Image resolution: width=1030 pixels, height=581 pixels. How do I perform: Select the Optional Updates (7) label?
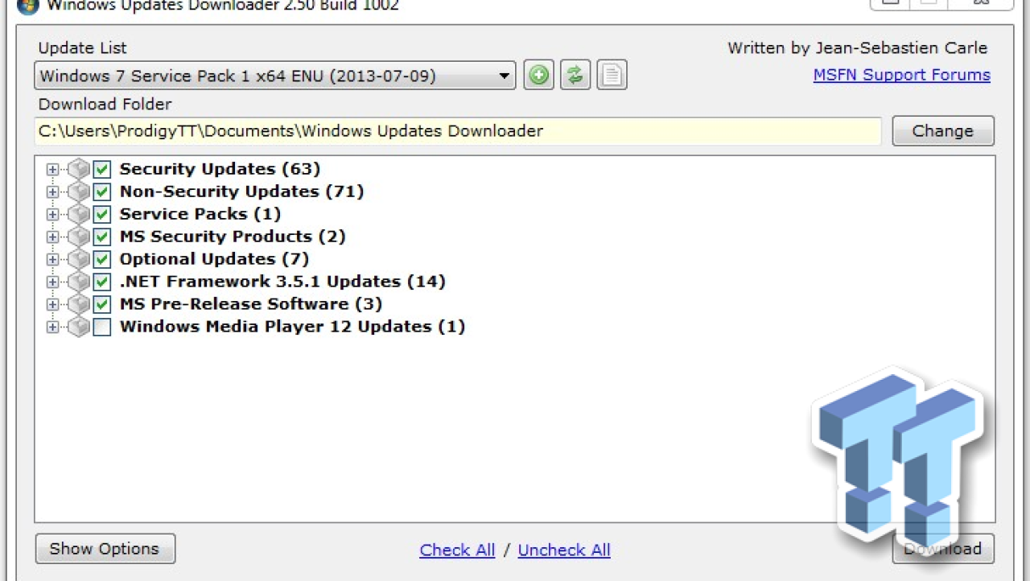pyautogui.click(x=214, y=259)
